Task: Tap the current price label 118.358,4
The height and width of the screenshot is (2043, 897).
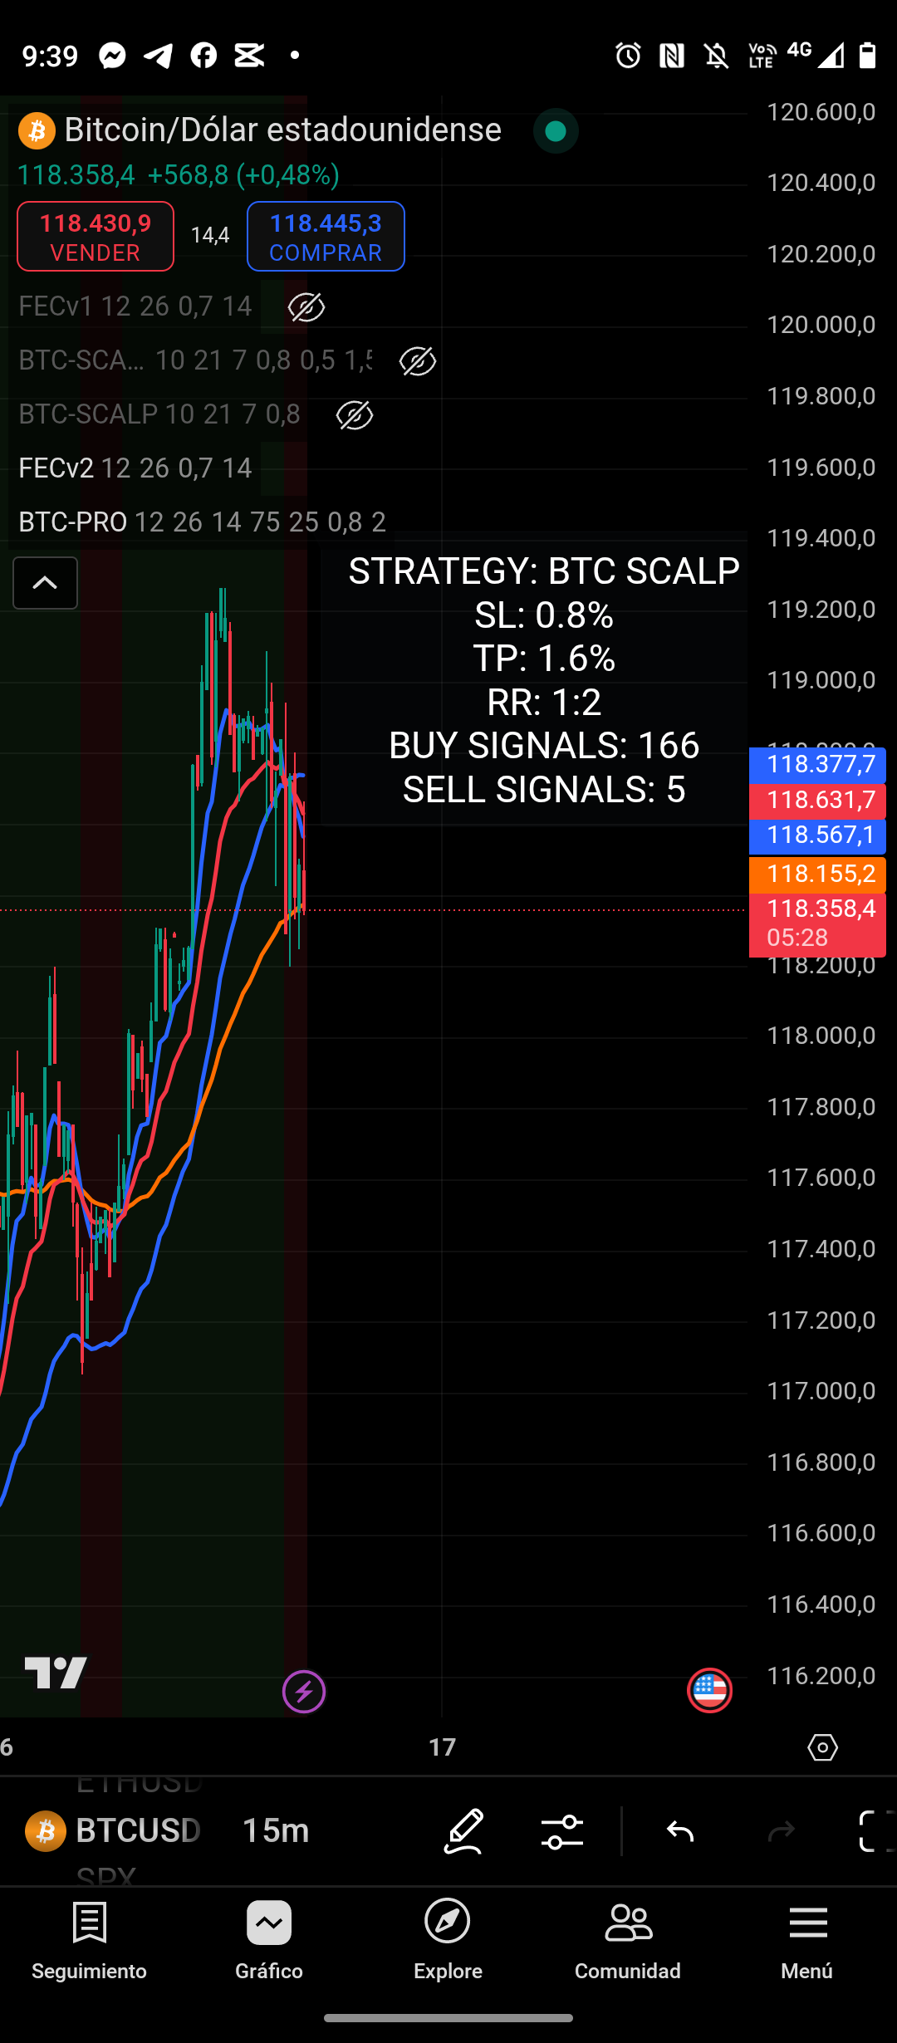Action: (817, 924)
